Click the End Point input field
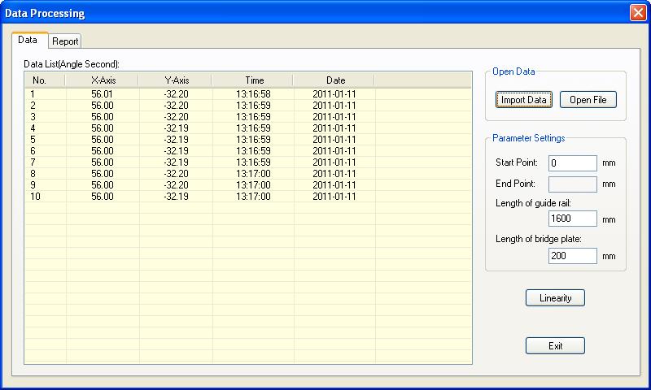 572,184
